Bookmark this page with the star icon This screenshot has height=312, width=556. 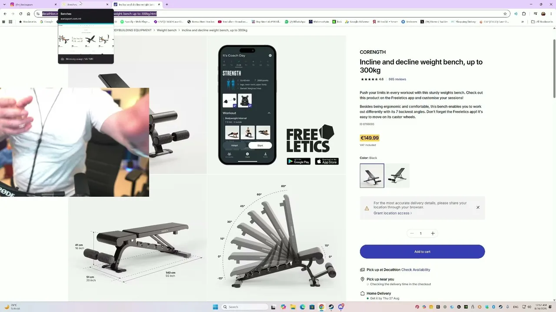[505, 13]
